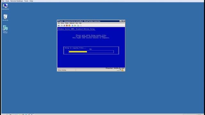Open Action menu in Virtual Machine Connection
The width and height of the screenshot is (205, 115).
click(62, 23)
